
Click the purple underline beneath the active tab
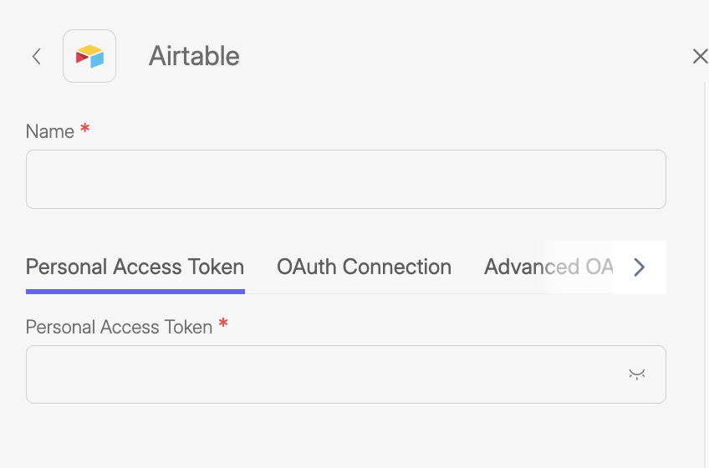(135, 292)
